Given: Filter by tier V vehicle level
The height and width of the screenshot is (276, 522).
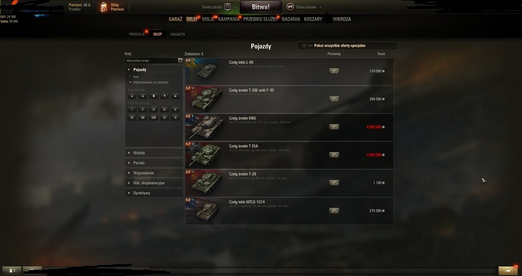Looking at the screenshot, I should tap(175, 109).
